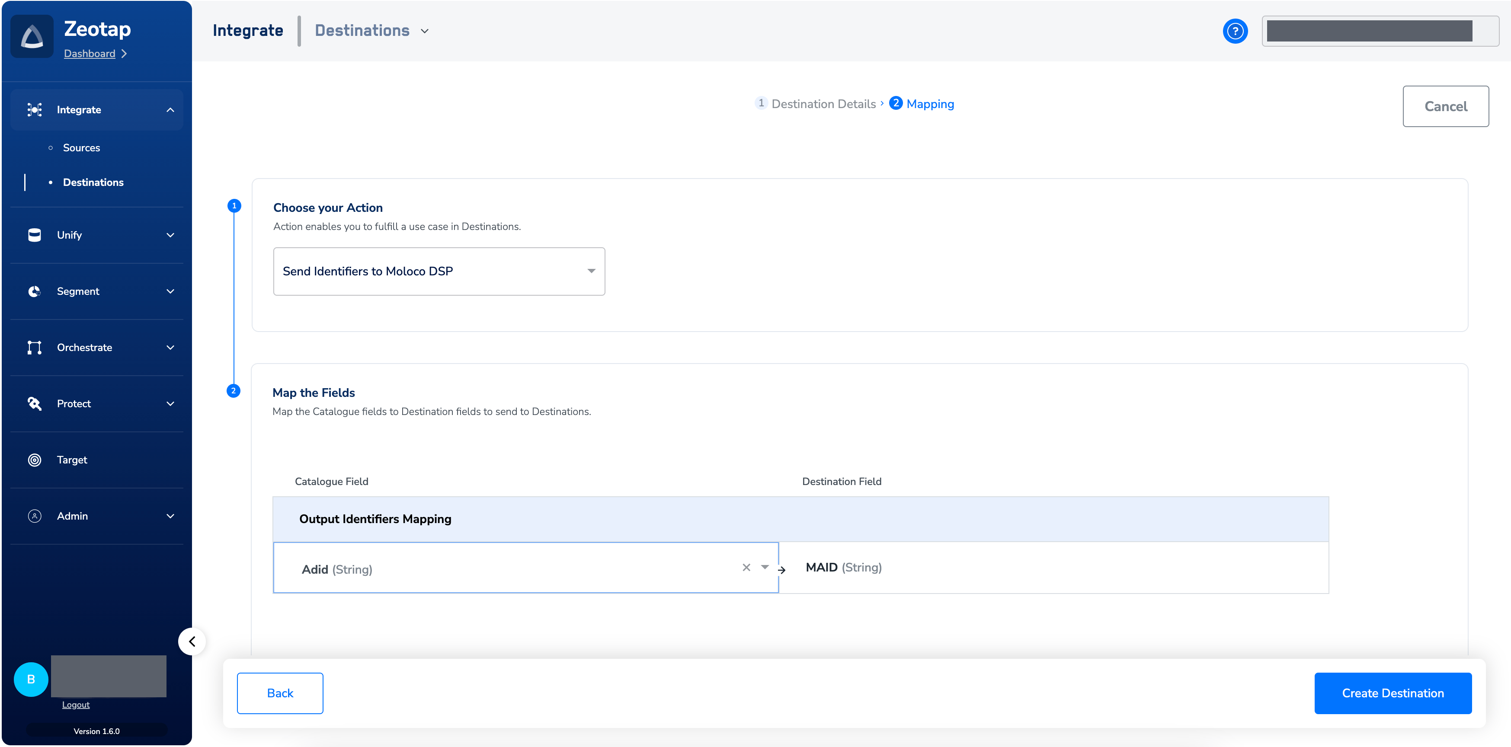
Task: Expand the Protect menu chevron
Action: coord(170,404)
